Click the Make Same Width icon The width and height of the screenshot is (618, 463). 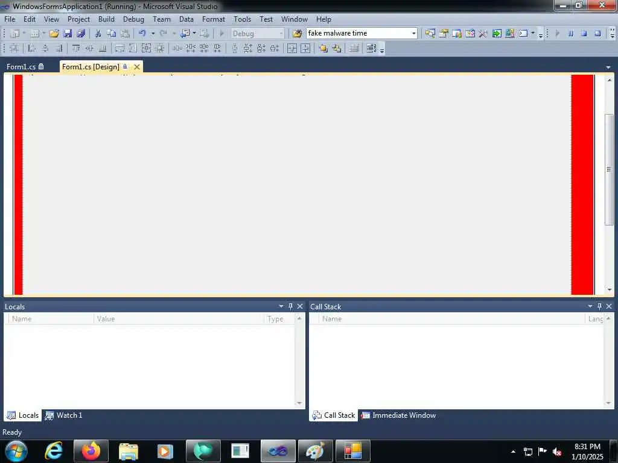119,48
